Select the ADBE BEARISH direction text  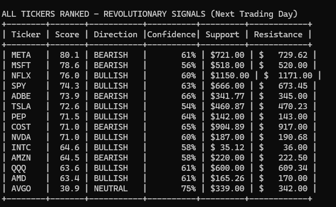click(111, 96)
